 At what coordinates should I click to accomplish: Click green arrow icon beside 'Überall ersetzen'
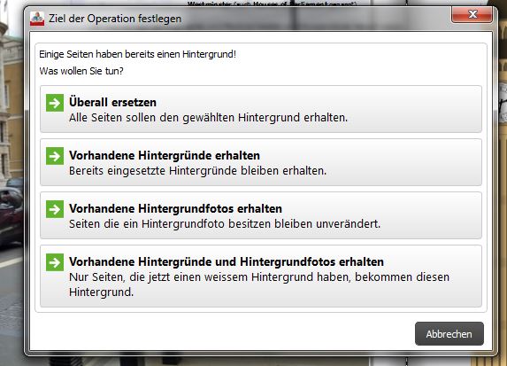click(x=55, y=103)
